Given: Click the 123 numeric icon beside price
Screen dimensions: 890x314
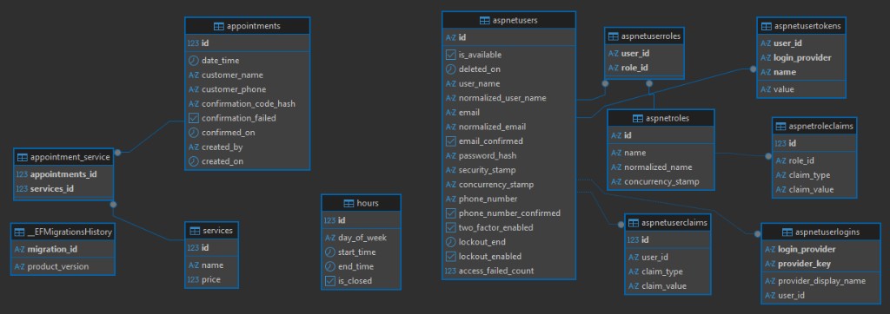Looking at the screenshot, I should [x=193, y=279].
